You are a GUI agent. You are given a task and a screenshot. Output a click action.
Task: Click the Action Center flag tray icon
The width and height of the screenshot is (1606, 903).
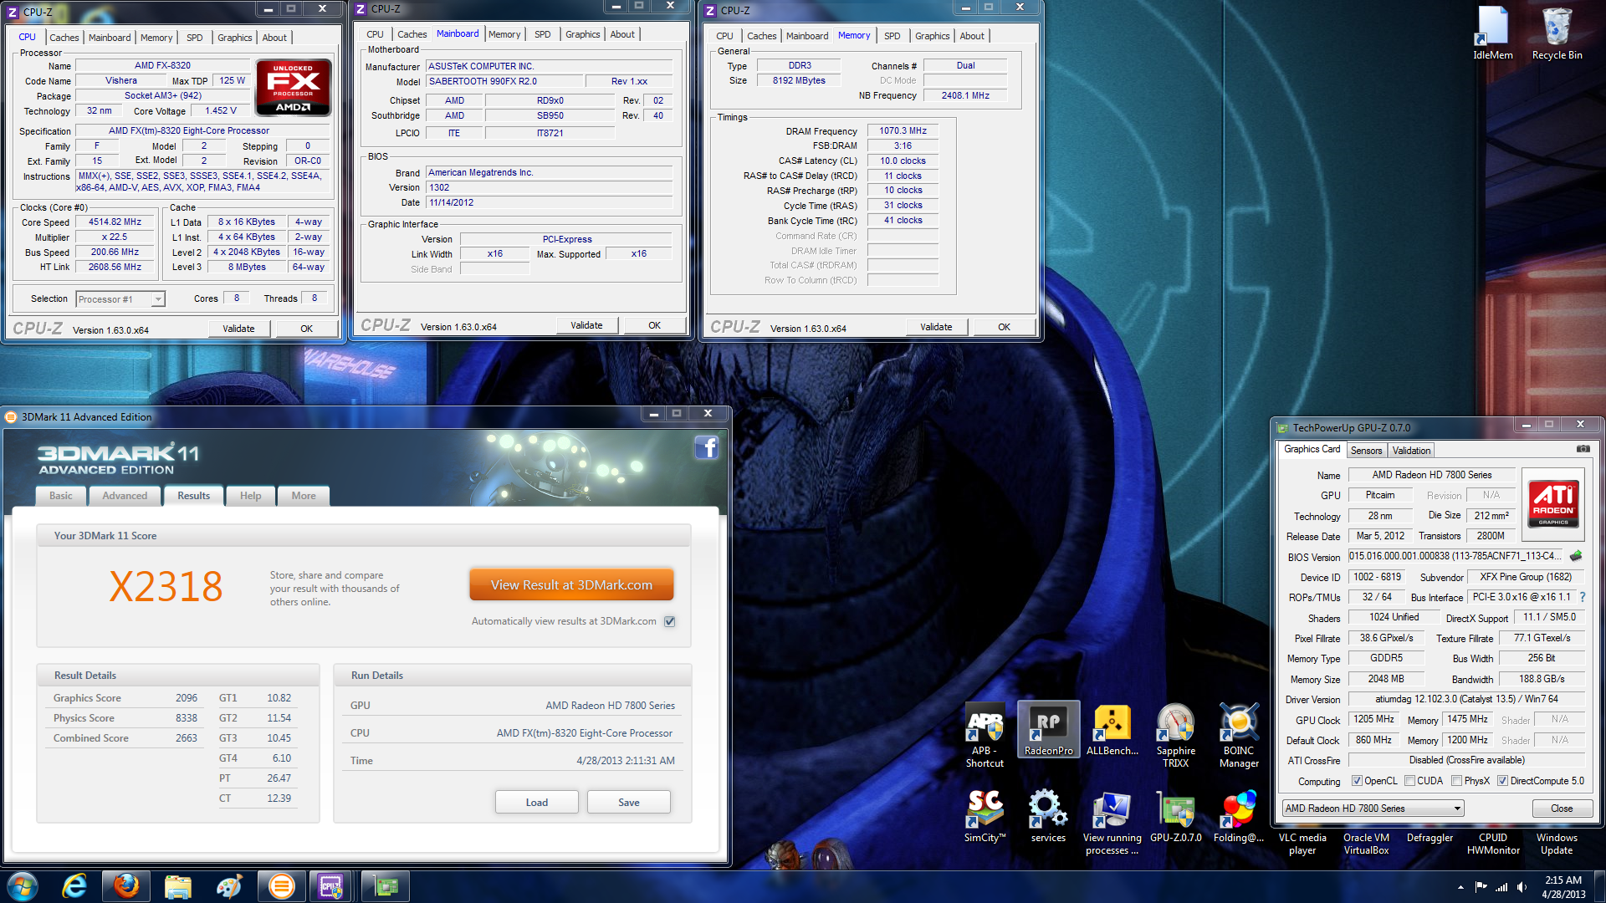1481,887
